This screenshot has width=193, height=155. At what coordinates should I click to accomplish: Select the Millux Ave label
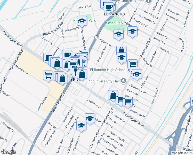(144, 82)
